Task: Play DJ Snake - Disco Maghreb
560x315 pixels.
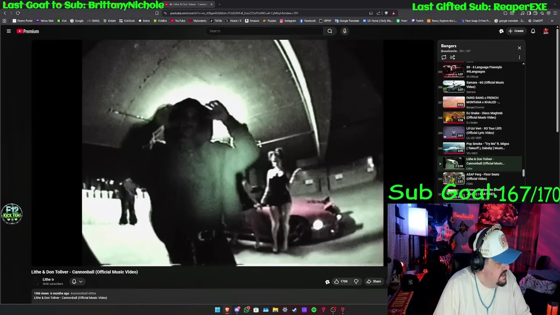Action: (x=480, y=117)
